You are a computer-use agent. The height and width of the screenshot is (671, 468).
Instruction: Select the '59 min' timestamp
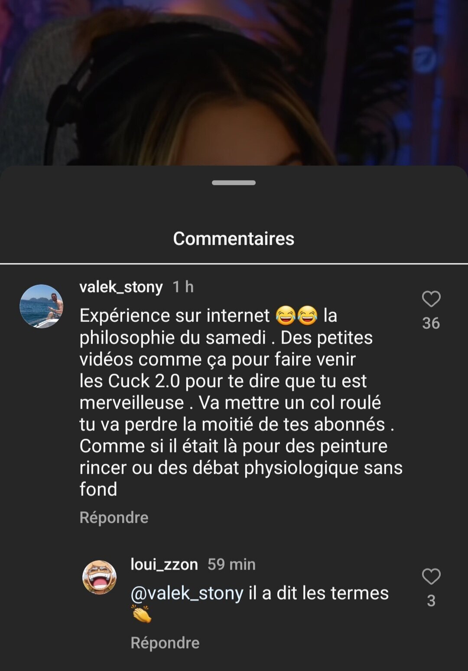pyautogui.click(x=231, y=564)
